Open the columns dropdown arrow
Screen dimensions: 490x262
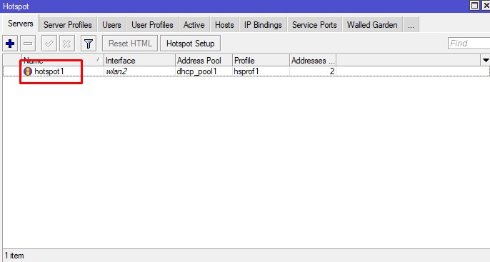[x=485, y=60]
